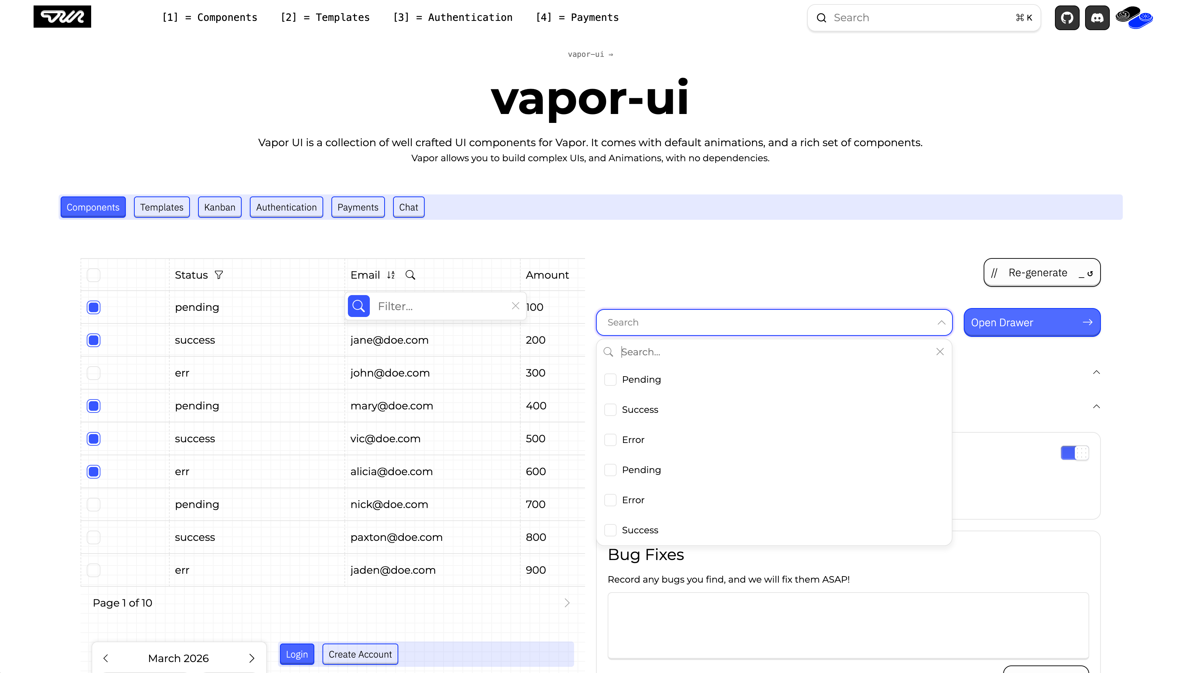Select the checkbox on jane@doe.com row
The image size is (1179, 673).
[93, 340]
